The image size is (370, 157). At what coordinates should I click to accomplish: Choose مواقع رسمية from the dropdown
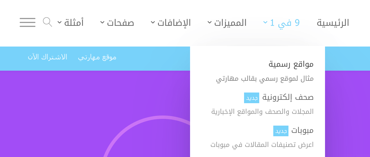[291, 64]
